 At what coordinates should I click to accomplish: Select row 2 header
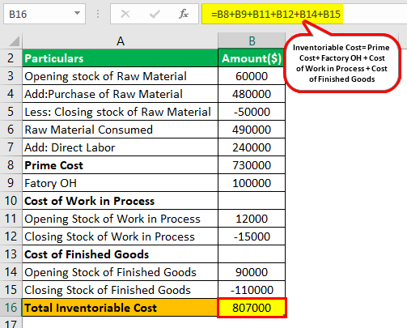click(11, 58)
